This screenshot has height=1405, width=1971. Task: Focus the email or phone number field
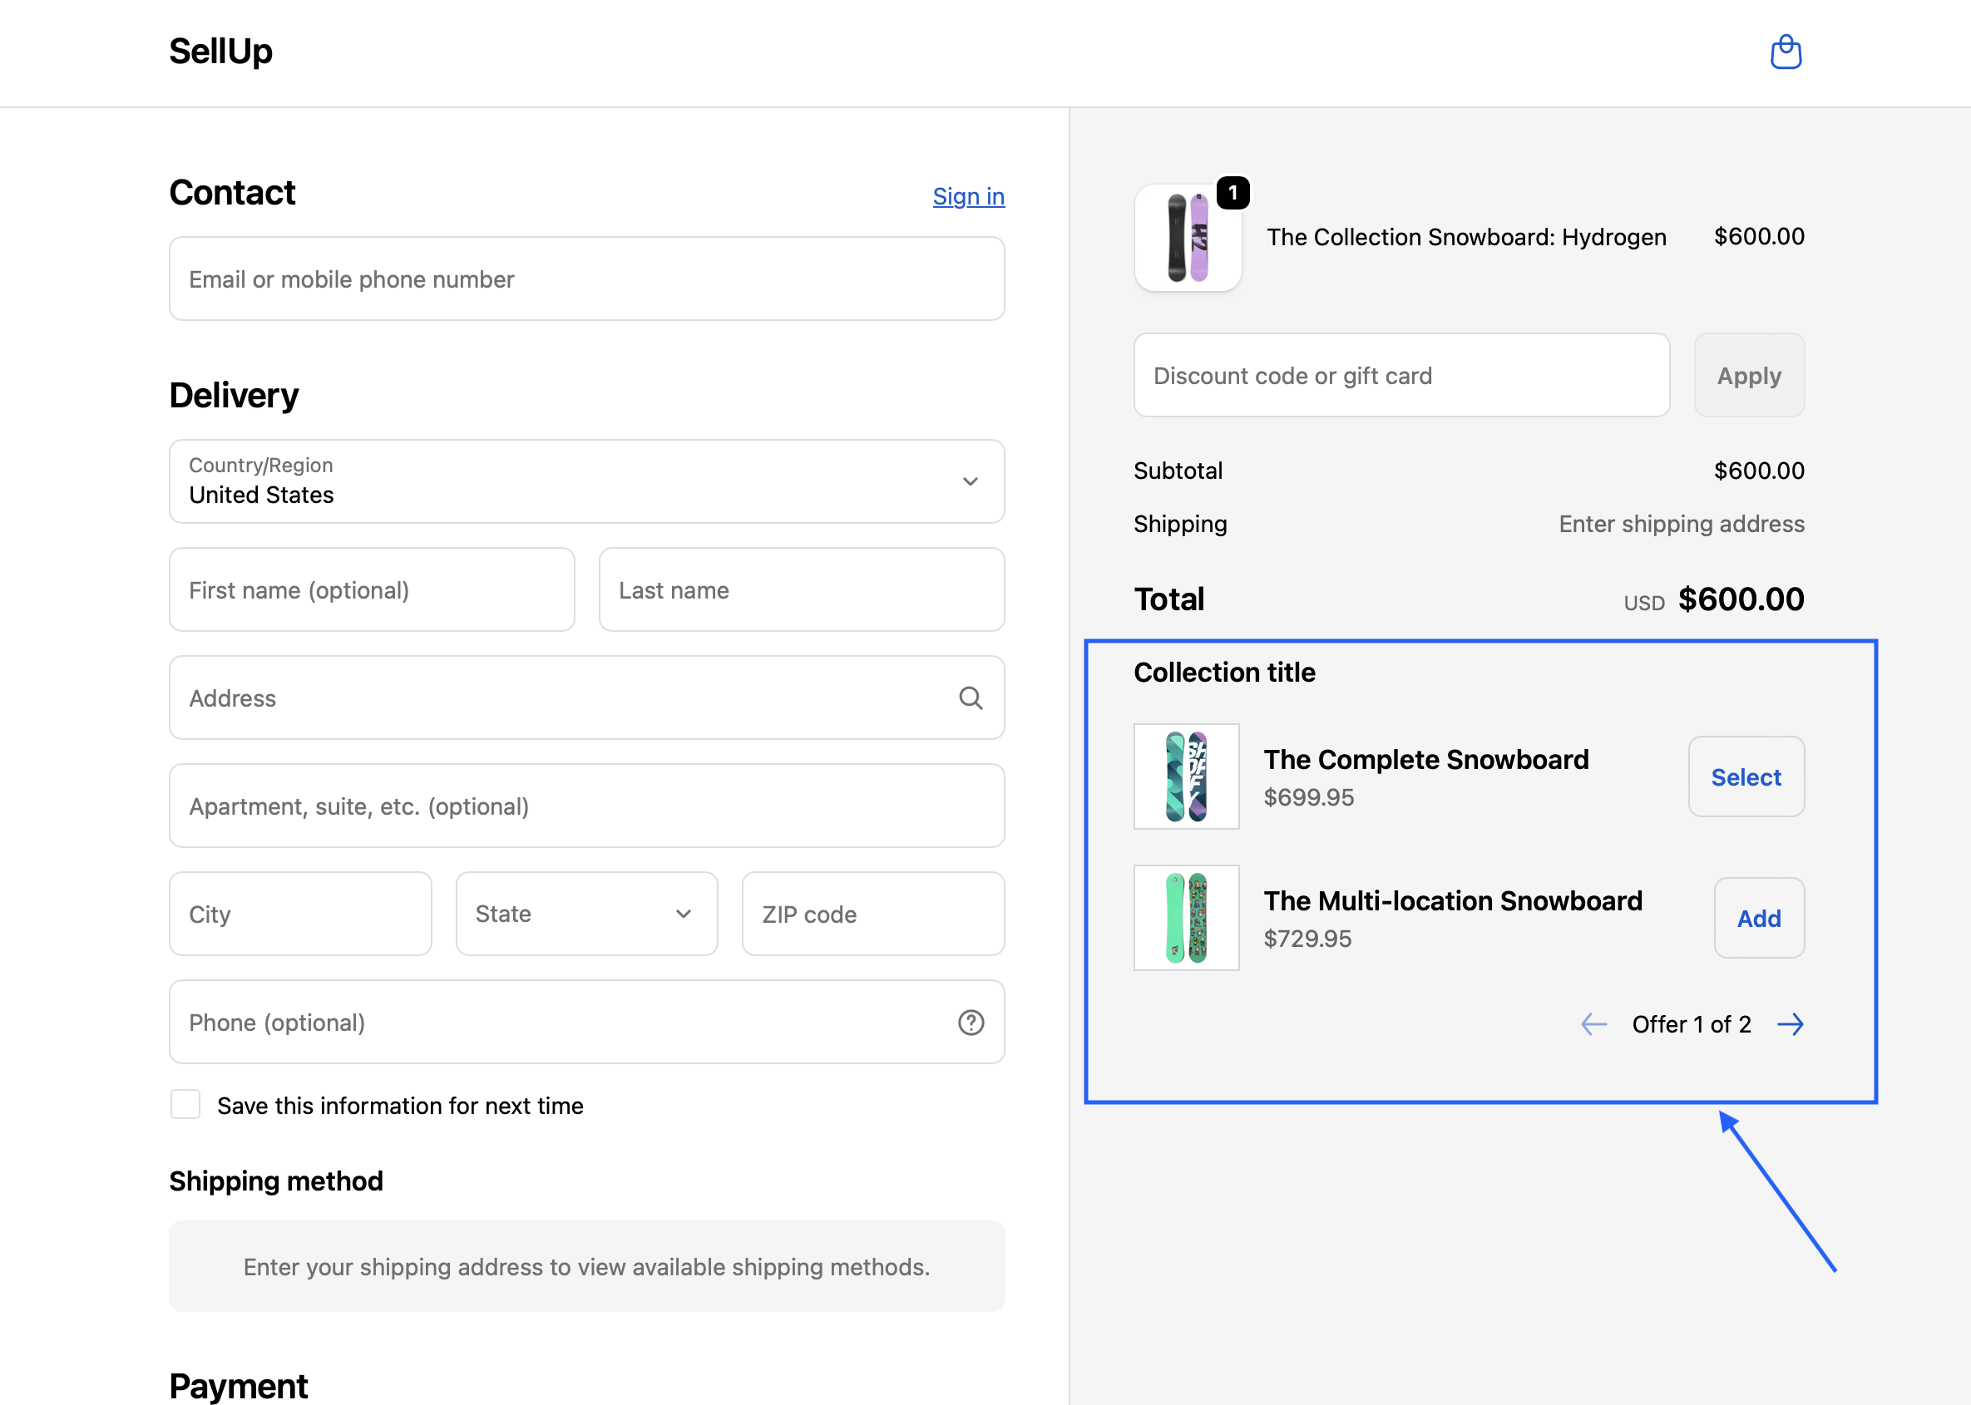pyautogui.click(x=585, y=279)
